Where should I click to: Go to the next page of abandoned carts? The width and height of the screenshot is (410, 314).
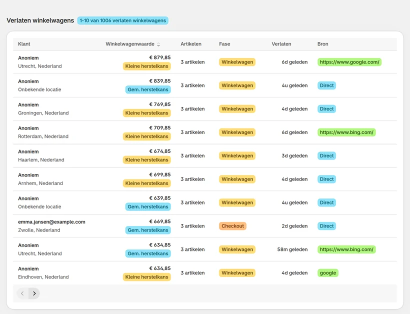(34, 293)
